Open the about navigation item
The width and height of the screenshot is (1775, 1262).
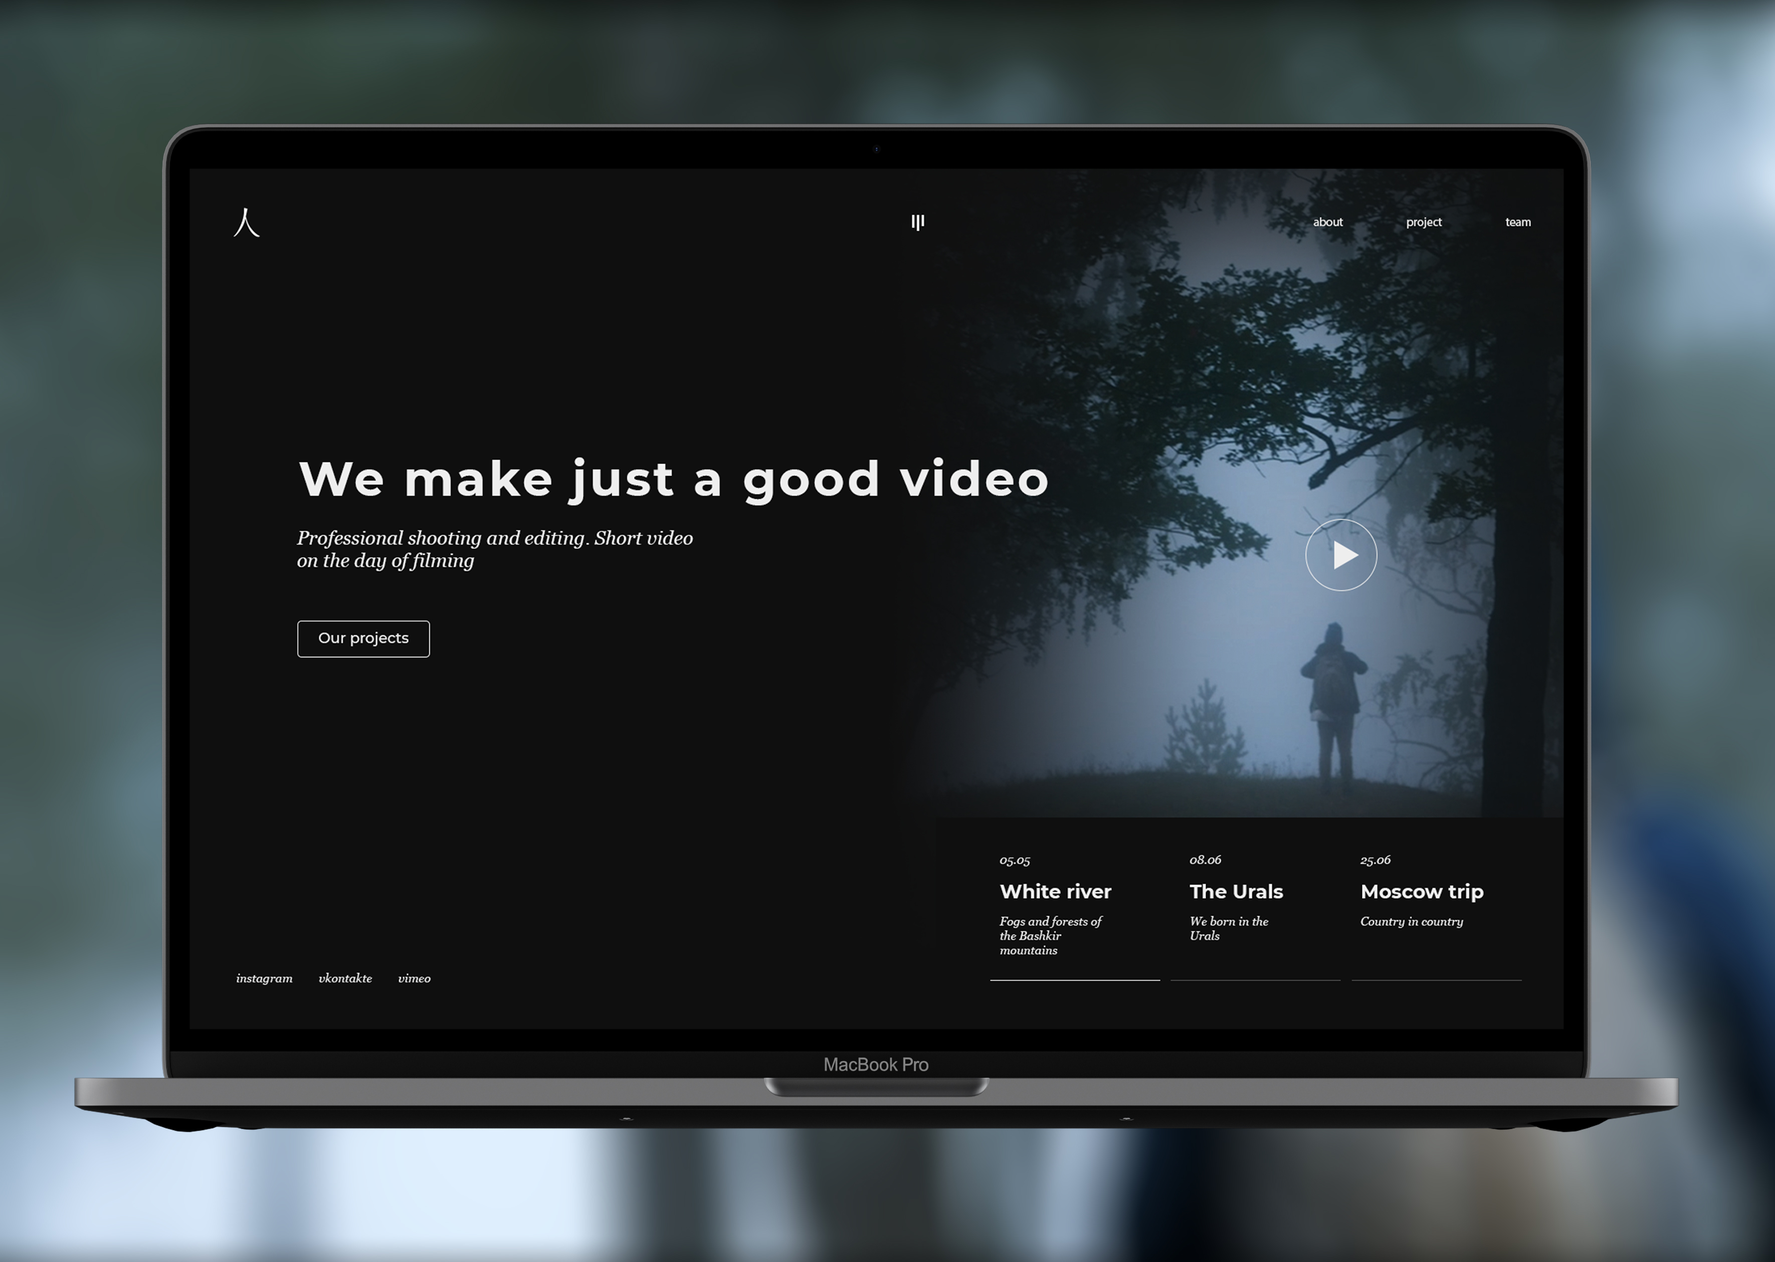point(1327,222)
